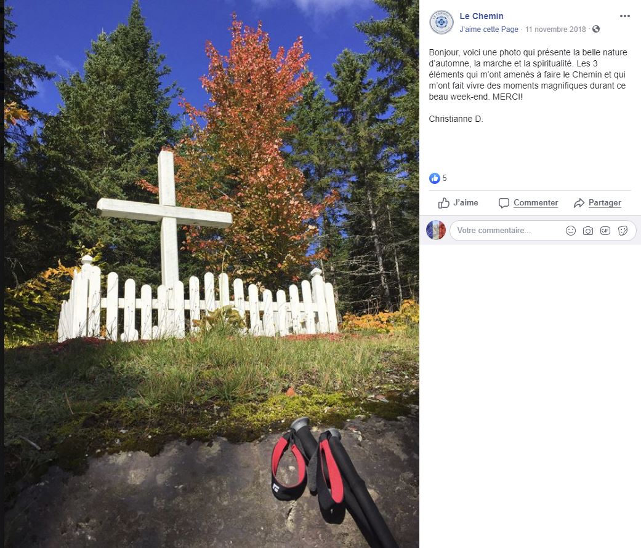Click the share arrow icon
The height and width of the screenshot is (548, 641).
coord(579,203)
